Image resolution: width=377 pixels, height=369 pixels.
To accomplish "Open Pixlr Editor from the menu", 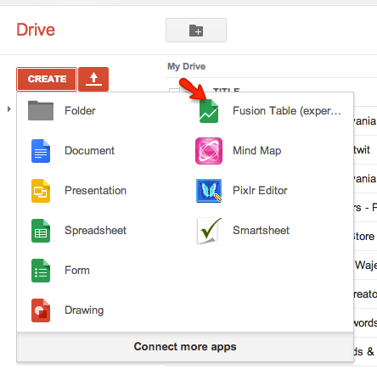I will (260, 191).
